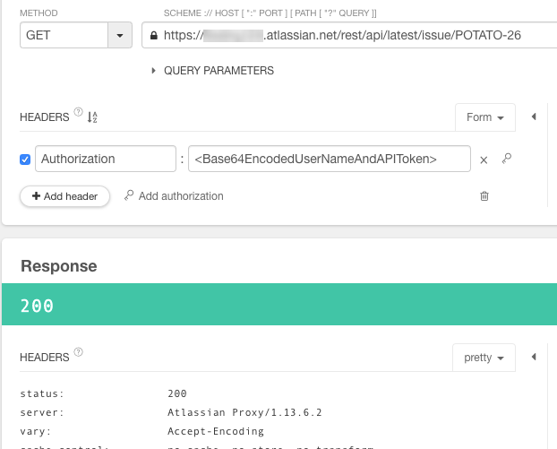557x449 pixels.
Task: Select the 'server:' header name
Action: pos(42,412)
